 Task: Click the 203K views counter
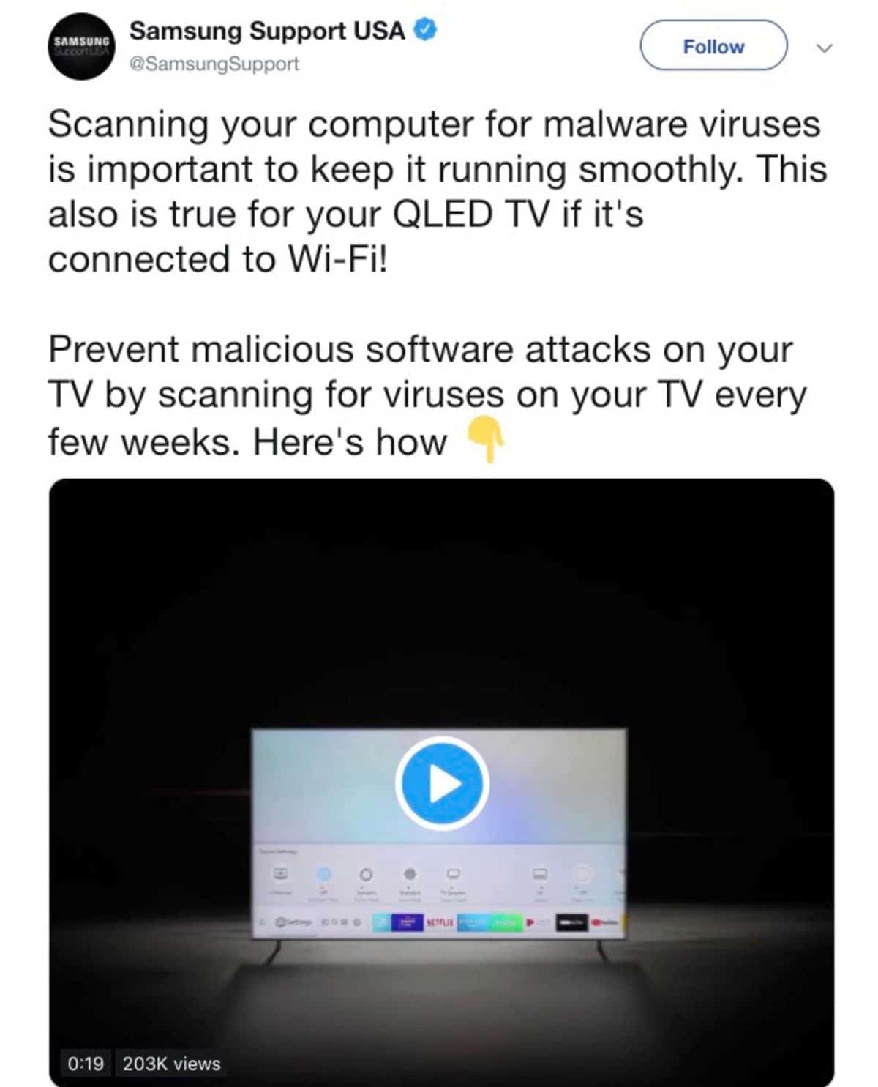[x=171, y=1064]
